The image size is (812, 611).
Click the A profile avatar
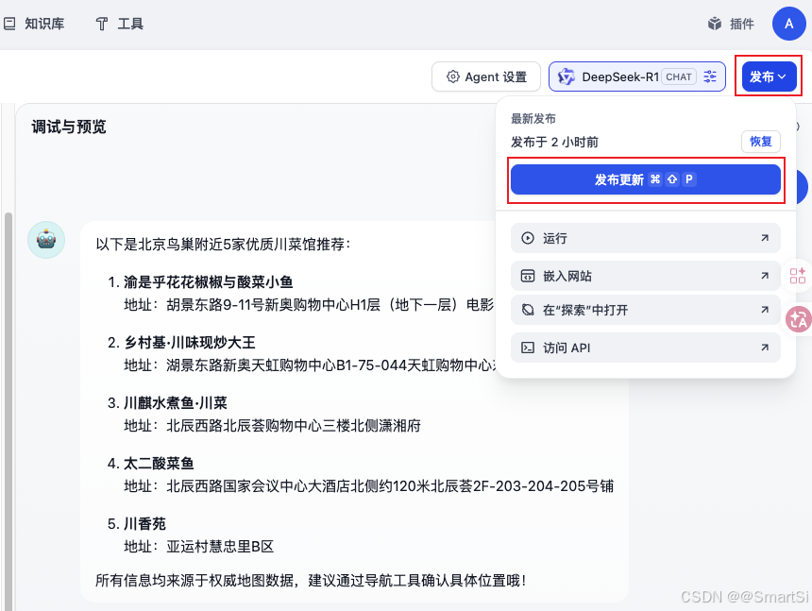click(x=789, y=24)
